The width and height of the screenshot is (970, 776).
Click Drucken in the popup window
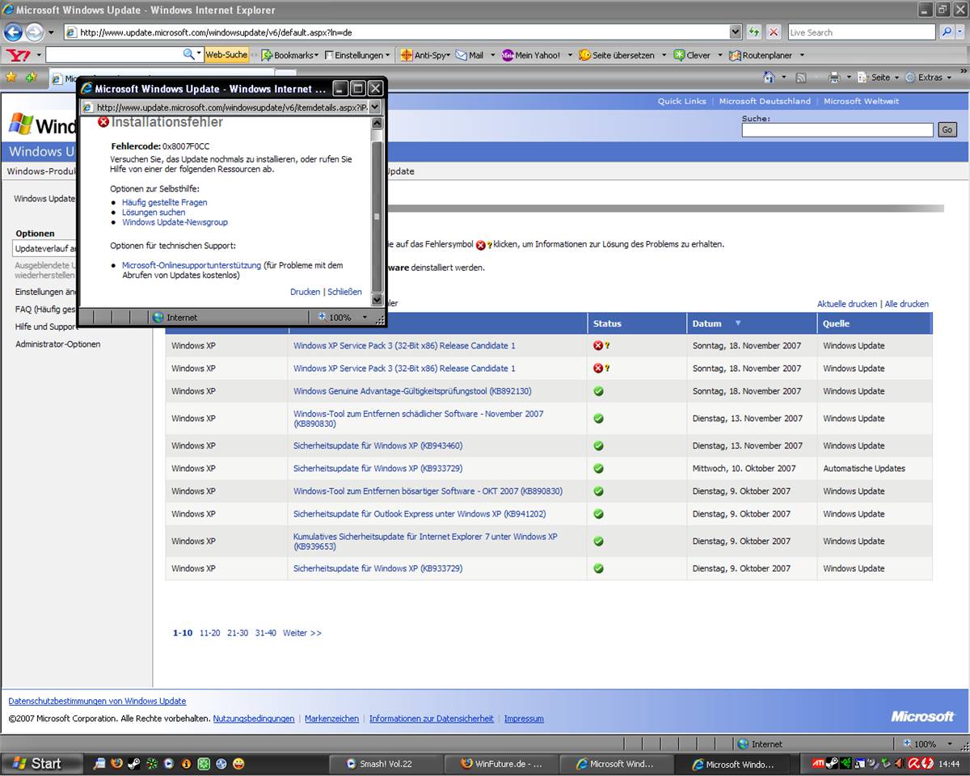[305, 292]
